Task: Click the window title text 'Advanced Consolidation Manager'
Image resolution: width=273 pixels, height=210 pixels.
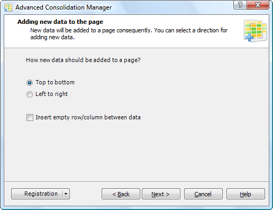Action: pyautogui.click(x=63, y=7)
